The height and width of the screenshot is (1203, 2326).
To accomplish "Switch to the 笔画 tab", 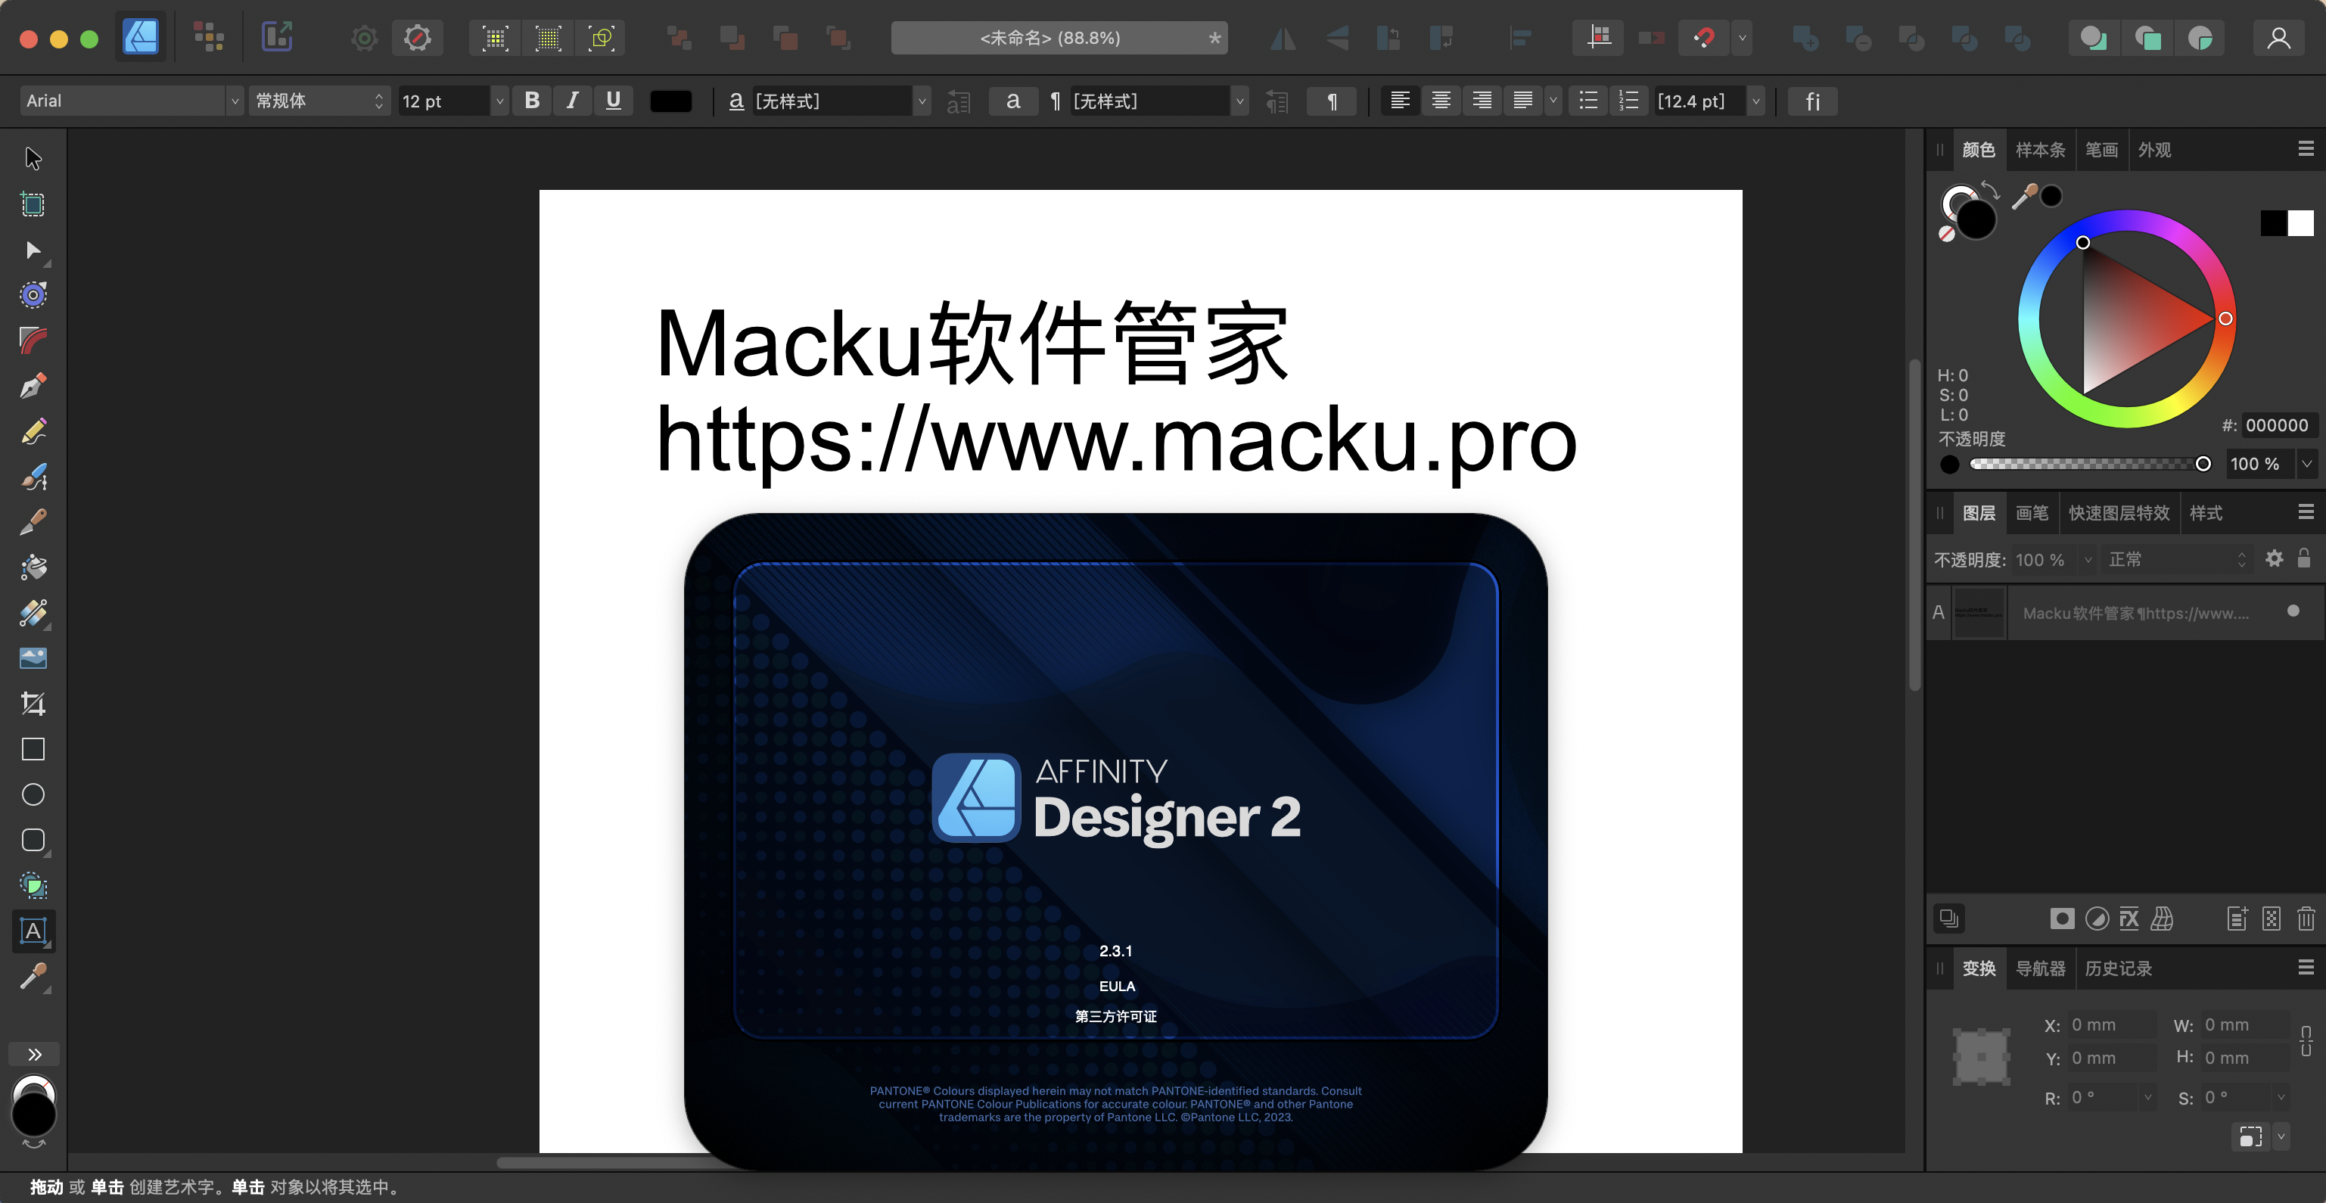I will coord(2101,150).
